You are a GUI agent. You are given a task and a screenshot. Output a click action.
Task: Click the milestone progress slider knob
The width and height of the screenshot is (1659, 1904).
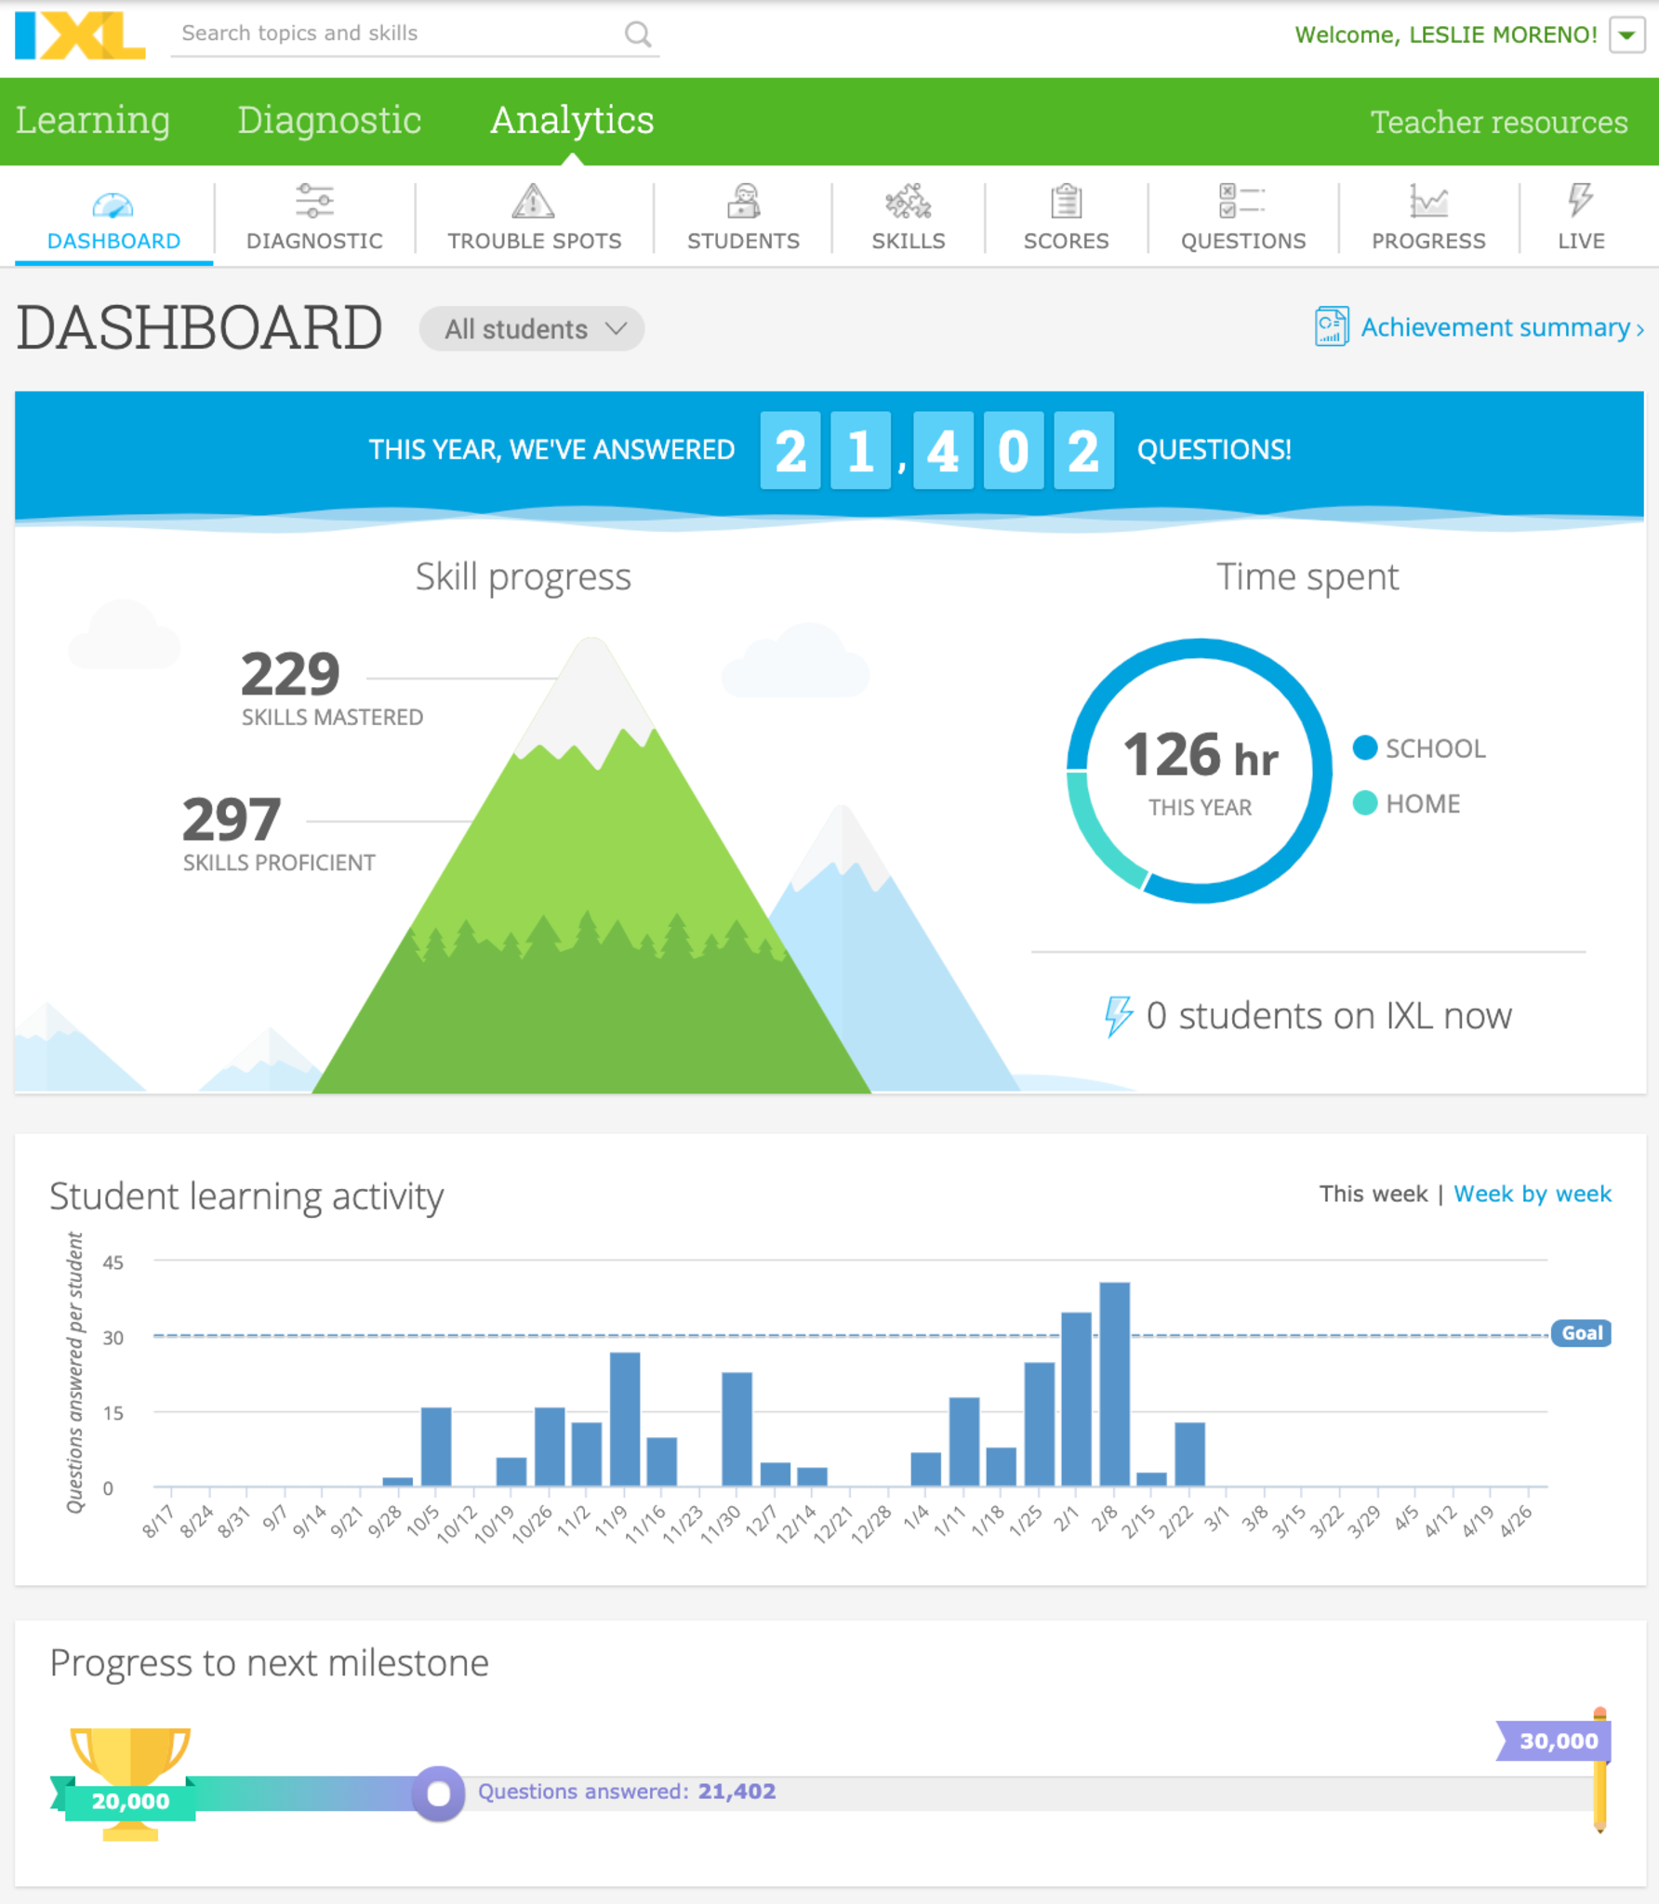click(x=439, y=1793)
